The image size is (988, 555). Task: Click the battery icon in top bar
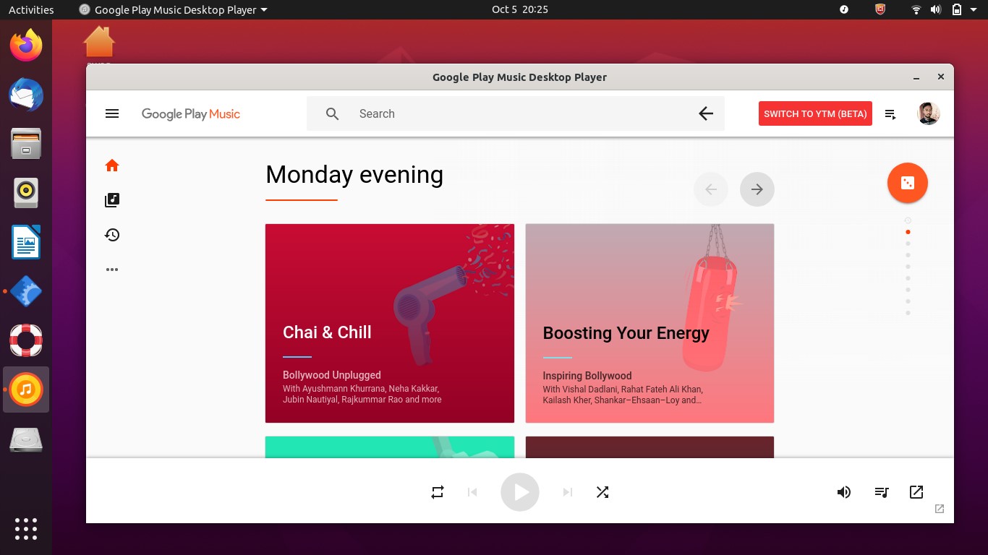956,9
